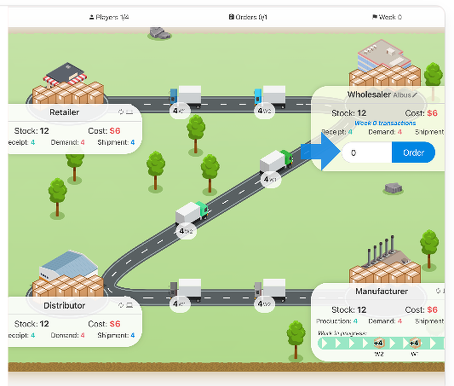This screenshot has width=454, height=386.
Task: Click the Retailer store building
Action: [x=65, y=74]
